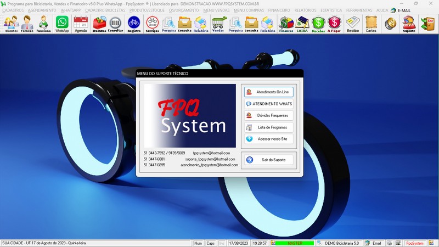The width and height of the screenshot is (439, 247).
Task: Click the exit door icon in toolbar
Action: 427,24
